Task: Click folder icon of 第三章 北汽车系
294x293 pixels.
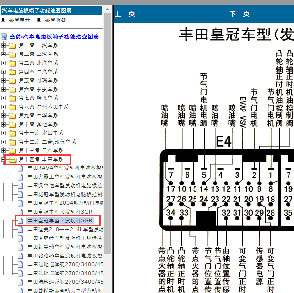Action: 12,63
